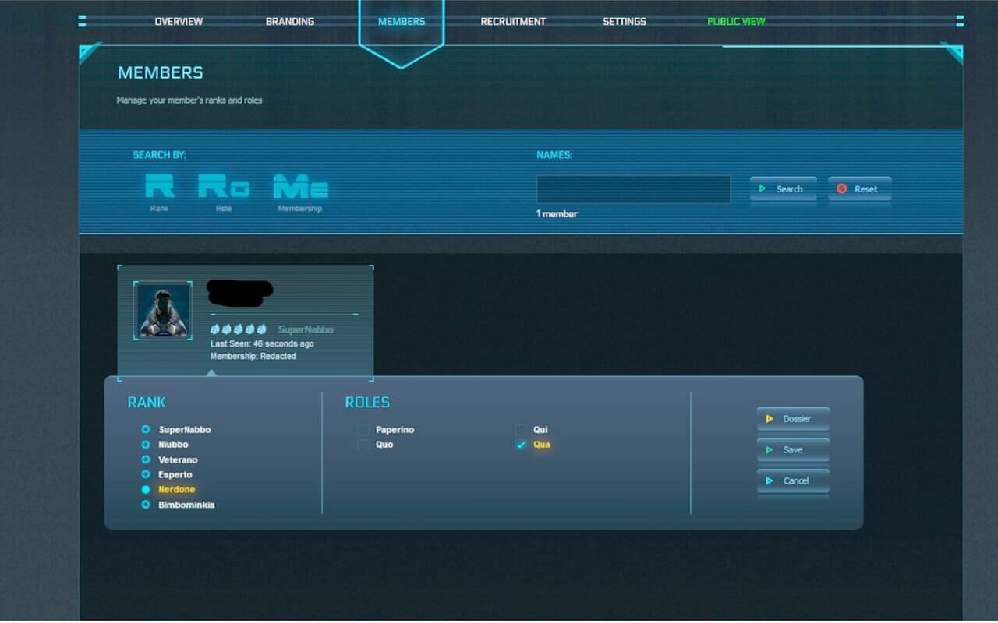The image size is (998, 623).
Task: Save the member rank and roles
Action: (x=792, y=450)
